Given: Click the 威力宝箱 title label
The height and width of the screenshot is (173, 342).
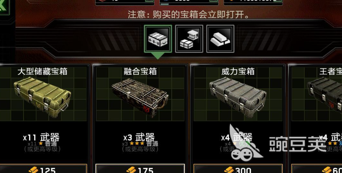Looking at the screenshot, I should 238,71.
